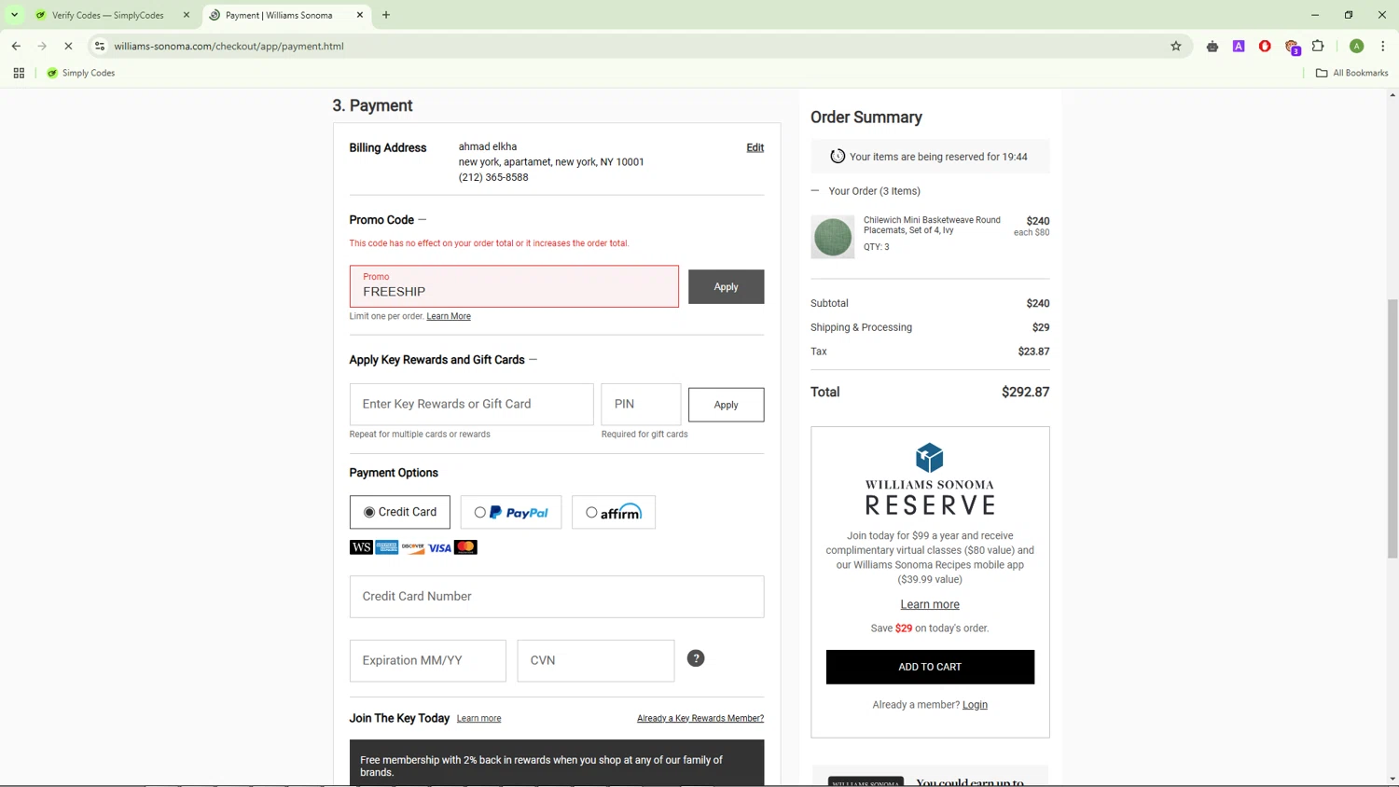Select the Payment | Williams Sonoma tab
1399x787 pixels.
tap(278, 15)
